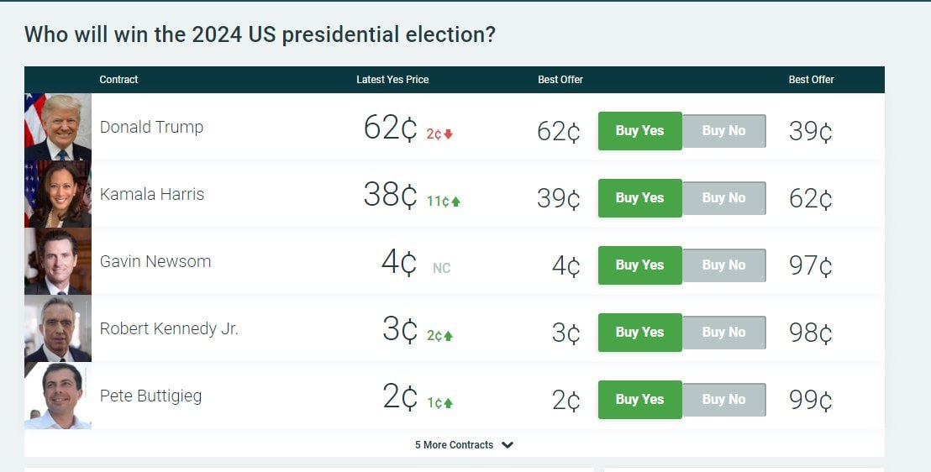Click Donald Trump's candidate photo
Image resolution: width=931 pixels, height=472 pixels.
point(57,127)
